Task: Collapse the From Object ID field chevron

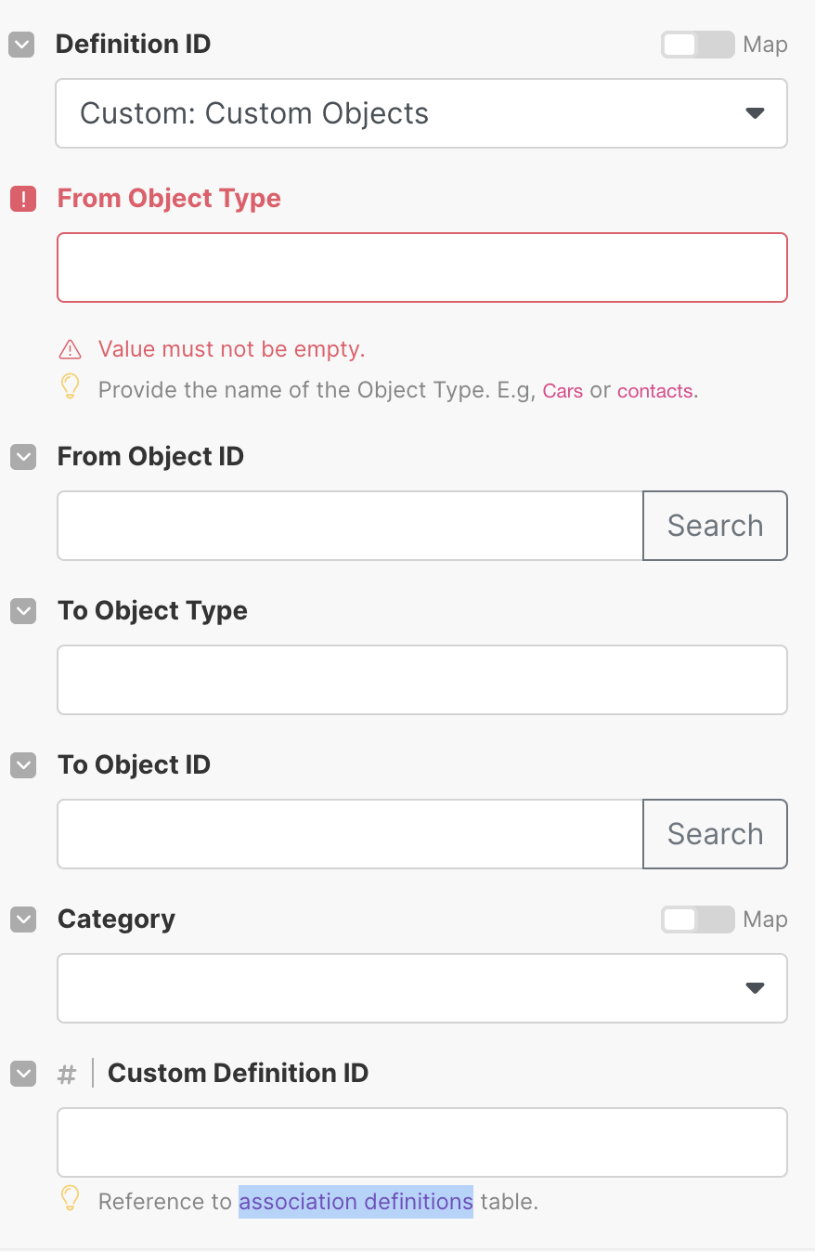Action: (x=21, y=457)
